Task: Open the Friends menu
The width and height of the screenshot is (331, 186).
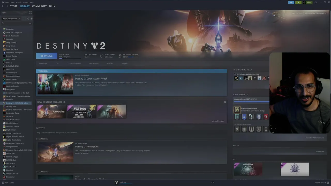Action: point(19,2)
